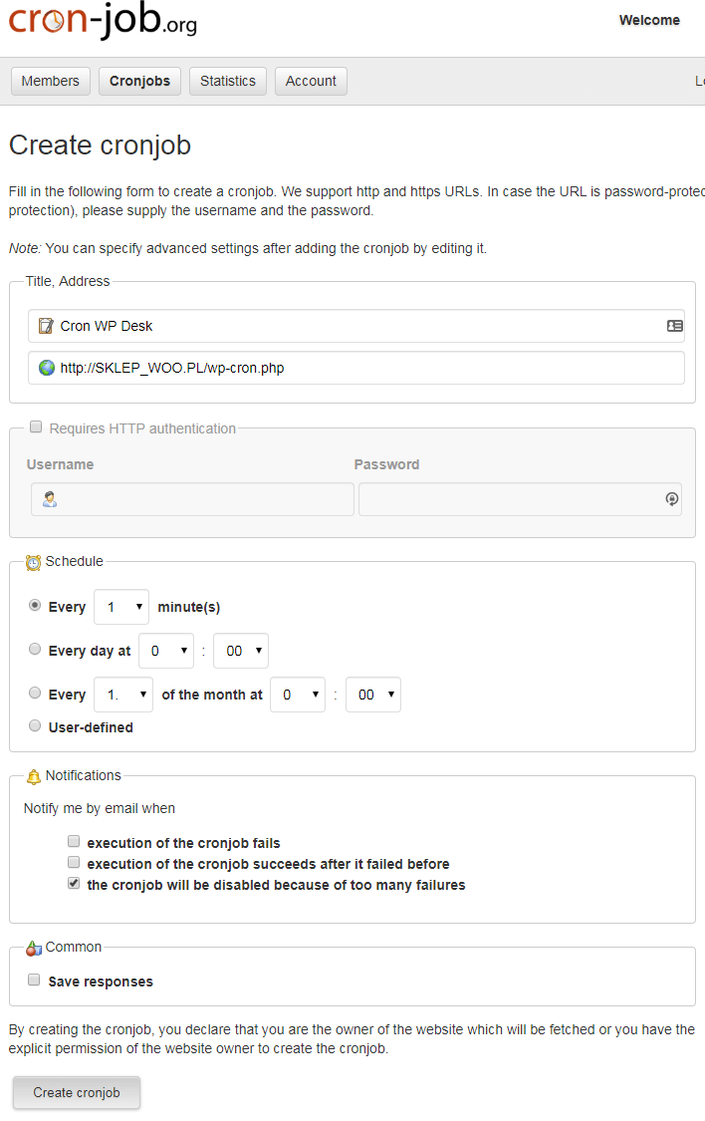Click the alarm clock Schedule icon

tap(33, 563)
